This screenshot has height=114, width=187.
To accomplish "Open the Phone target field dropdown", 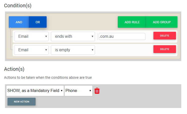I will 78,91.
